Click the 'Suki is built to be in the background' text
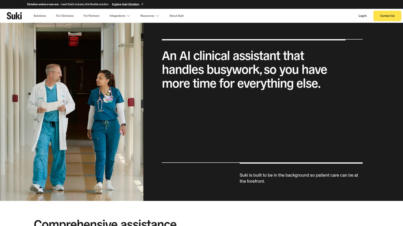 (x=299, y=178)
